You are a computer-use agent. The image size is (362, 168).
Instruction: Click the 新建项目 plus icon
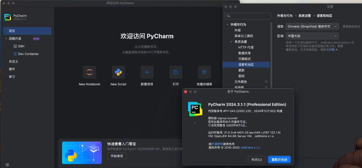pyautogui.click(x=147, y=72)
